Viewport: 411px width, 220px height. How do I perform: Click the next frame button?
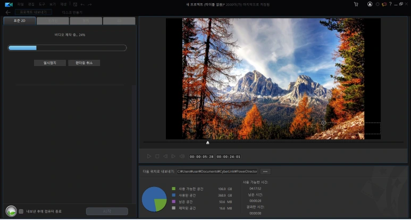(173, 157)
